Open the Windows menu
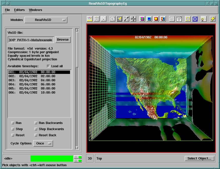 (35, 10)
